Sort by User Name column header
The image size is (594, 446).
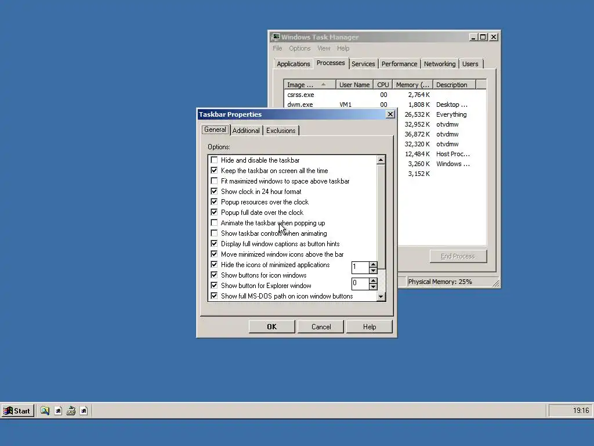click(x=354, y=85)
